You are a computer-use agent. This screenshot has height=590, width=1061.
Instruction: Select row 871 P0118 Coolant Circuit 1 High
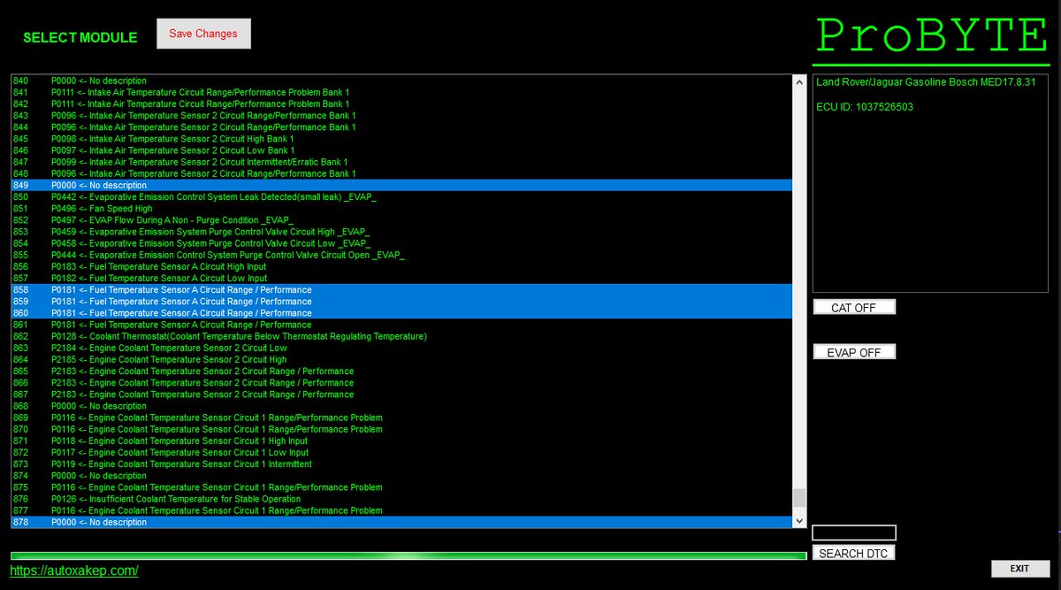[x=401, y=441]
